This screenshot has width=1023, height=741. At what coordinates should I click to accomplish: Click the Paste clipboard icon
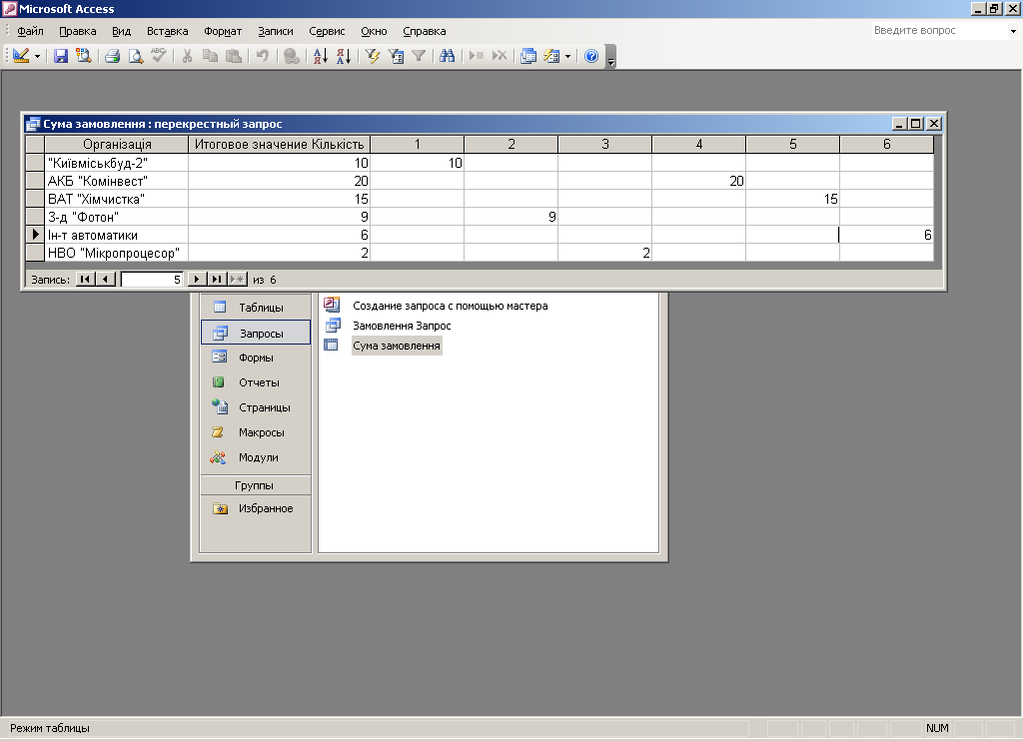[233, 56]
